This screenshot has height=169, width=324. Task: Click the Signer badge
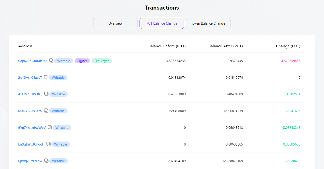click(82, 61)
